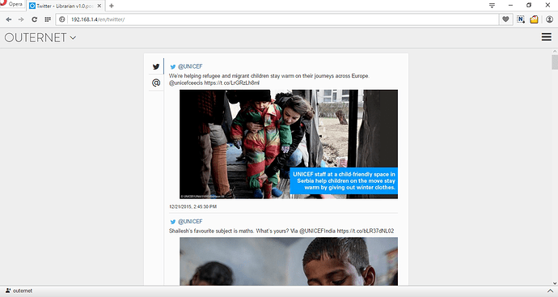Open a new tab with the plus button
Screen dimensions: 558x297
(x=112, y=6)
